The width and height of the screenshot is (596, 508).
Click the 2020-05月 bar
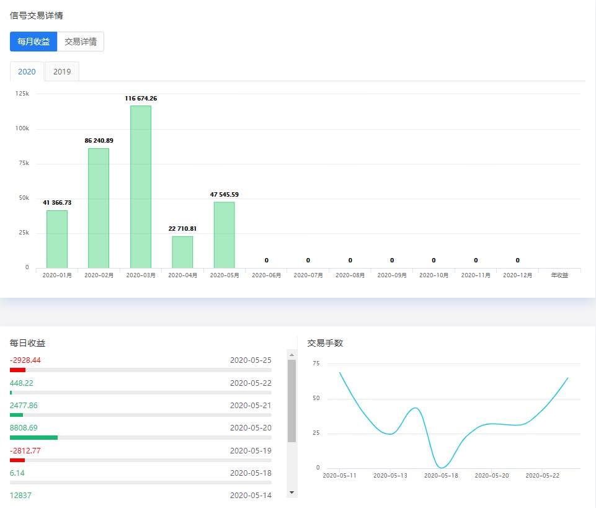tap(225, 235)
